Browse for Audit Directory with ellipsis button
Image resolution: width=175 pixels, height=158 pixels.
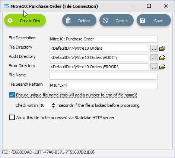tap(154, 57)
